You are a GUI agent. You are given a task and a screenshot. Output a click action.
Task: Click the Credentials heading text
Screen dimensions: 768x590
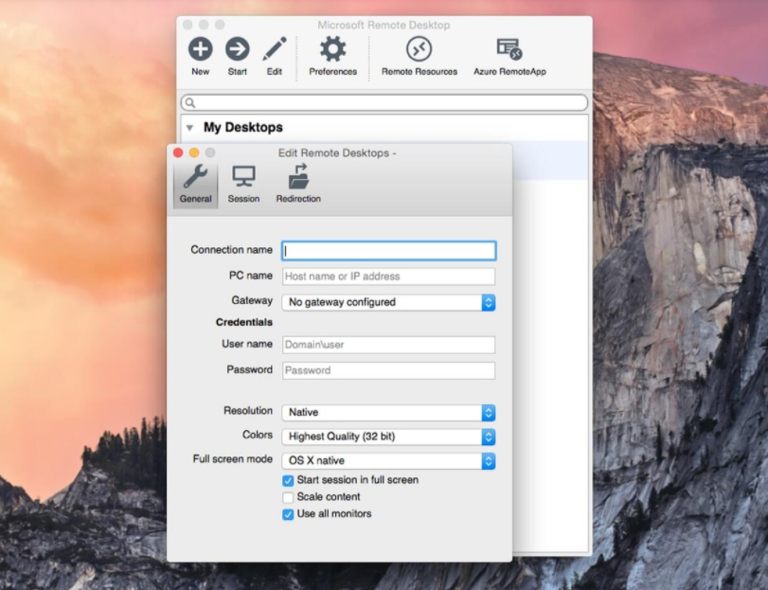pyautogui.click(x=244, y=322)
